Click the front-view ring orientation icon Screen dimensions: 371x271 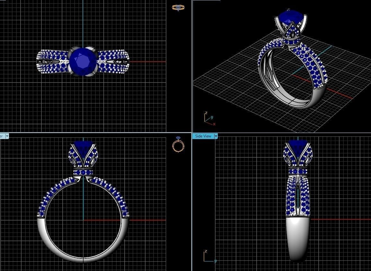pyautogui.click(x=178, y=144)
